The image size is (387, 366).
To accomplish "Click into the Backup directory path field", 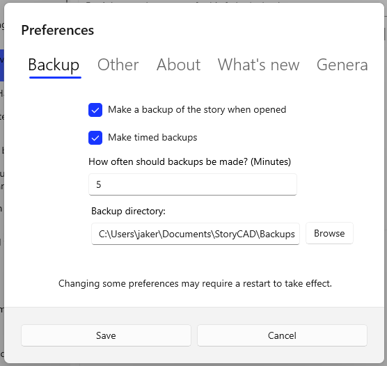I will [x=196, y=234].
